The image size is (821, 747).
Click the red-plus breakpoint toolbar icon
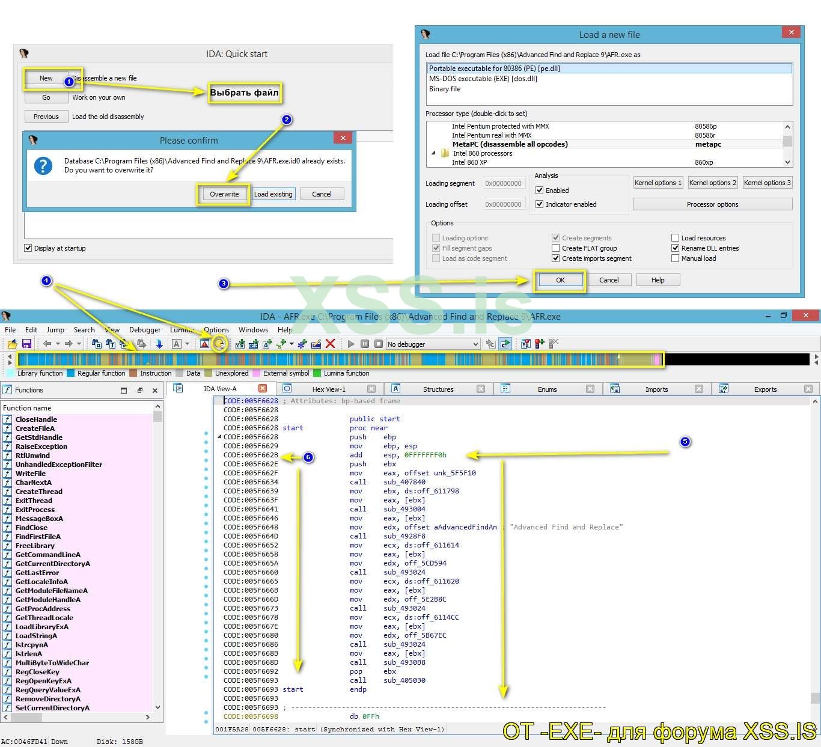pyautogui.click(x=540, y=344)
